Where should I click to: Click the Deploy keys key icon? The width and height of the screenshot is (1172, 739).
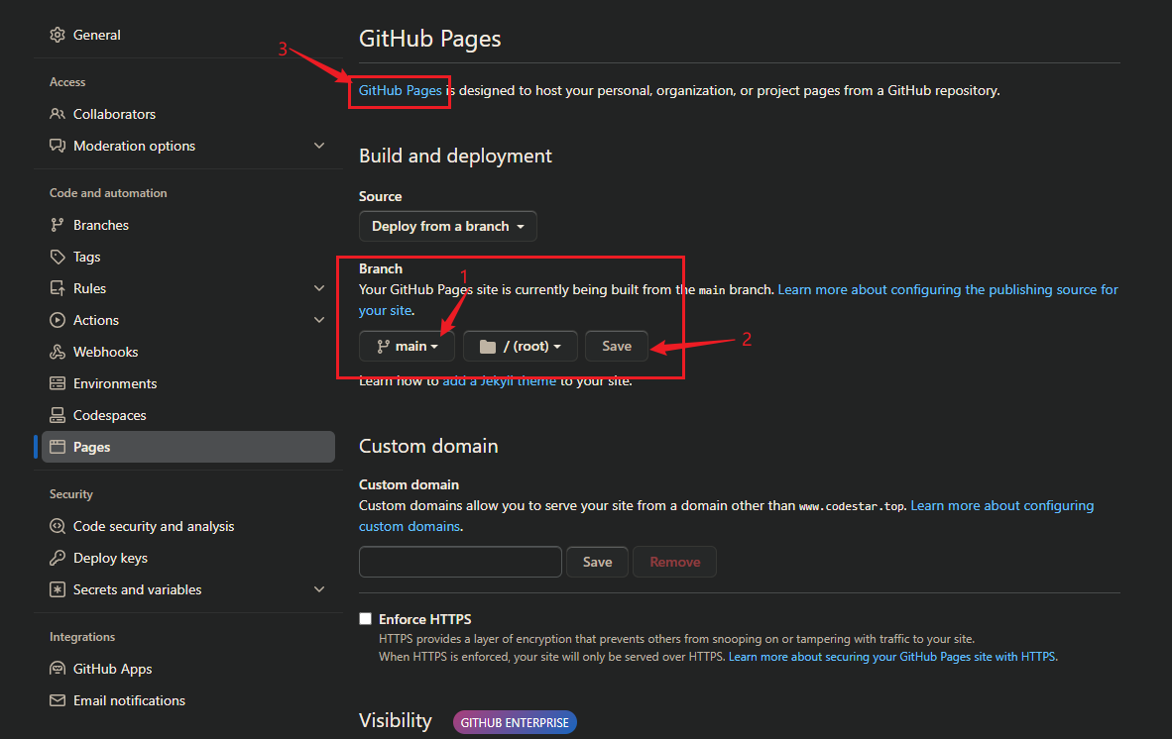coord(58,558)
